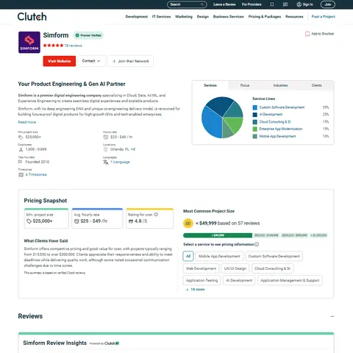Expand the 16 more services list
This screenshot has height=353, width=353.
click(x=196, y=290)
